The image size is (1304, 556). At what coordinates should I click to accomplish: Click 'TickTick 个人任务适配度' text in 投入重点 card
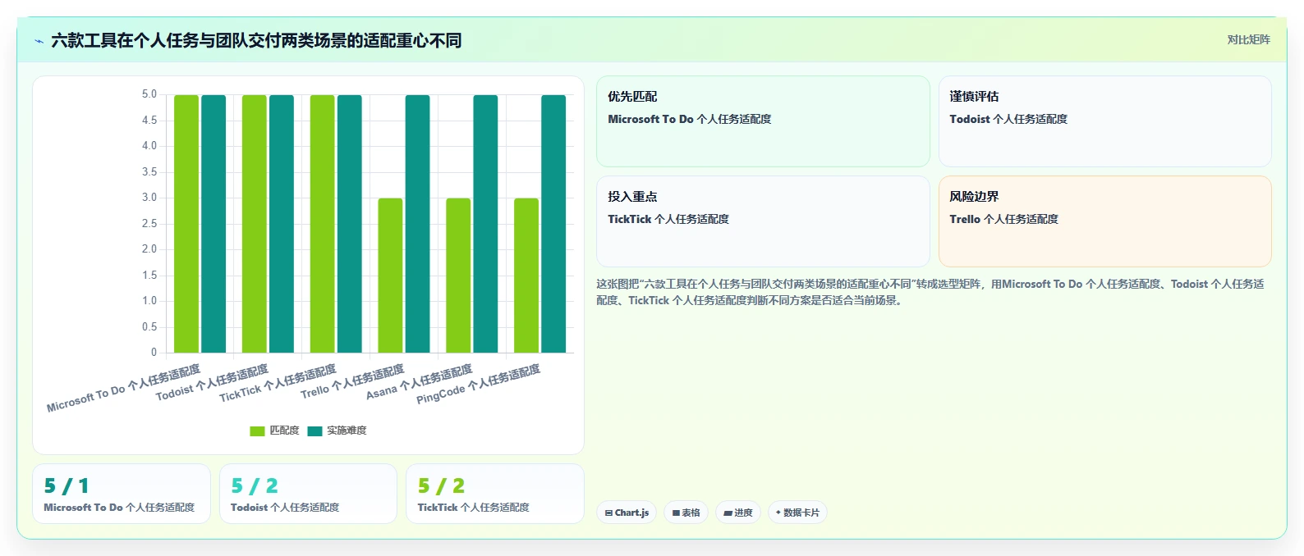click(668, 219)
